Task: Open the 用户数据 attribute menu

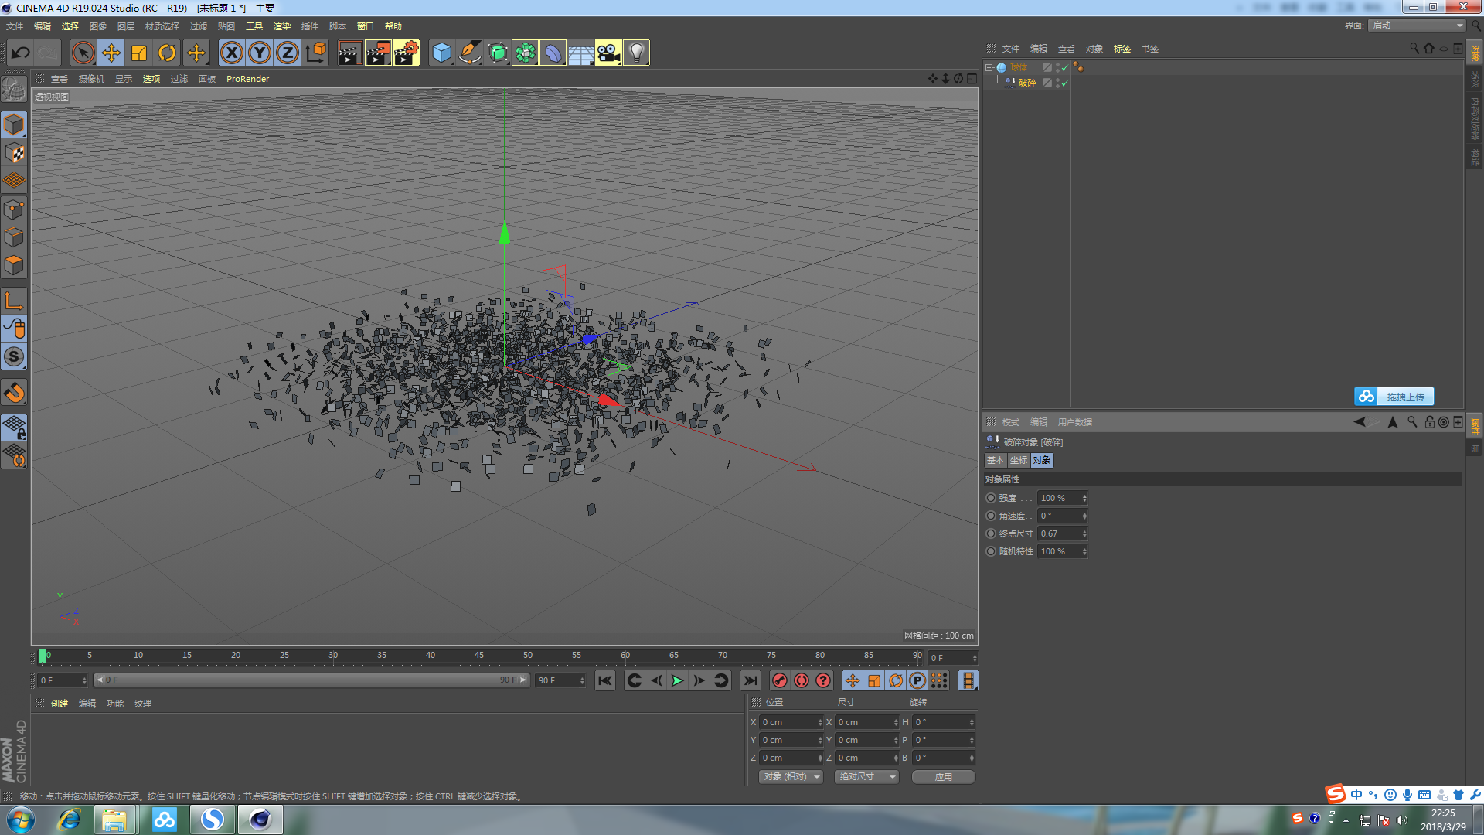Action: click(x=1075, y=422)
